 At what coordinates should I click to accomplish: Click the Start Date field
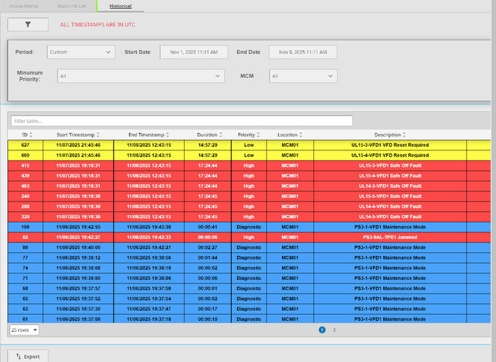pos(194,52)
